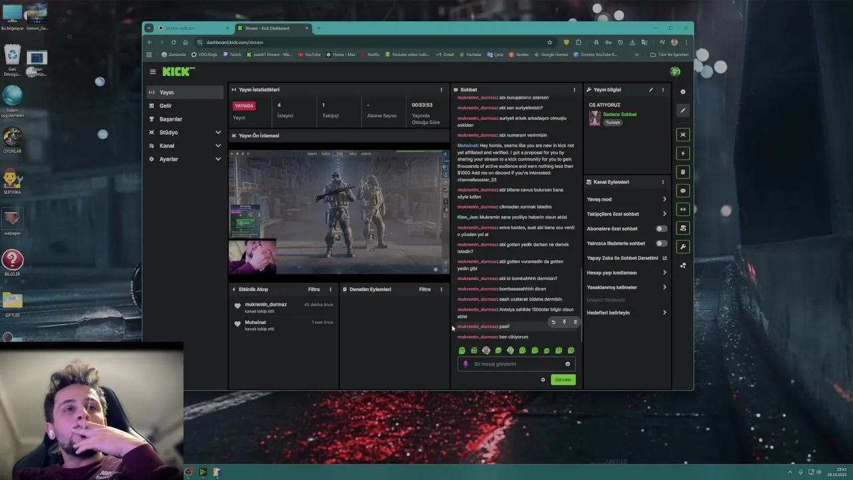Click the info icon in right sidebar

pyautogui.click(x=682, y=92)
